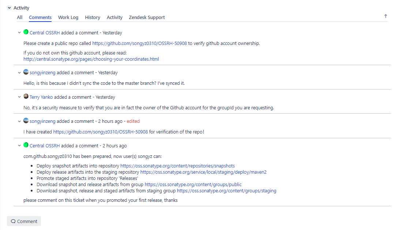Click the up arrow sort icon
The height and width of the screenshot is (230, 395).
click(385, 16)
